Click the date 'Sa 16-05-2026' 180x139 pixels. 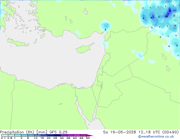click(120, 132)
